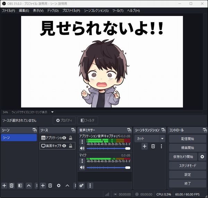Open options dots for アプリケーション音声キャプチャ channel
This screenshot has height=198, width=208.
(x=82, y=142)
